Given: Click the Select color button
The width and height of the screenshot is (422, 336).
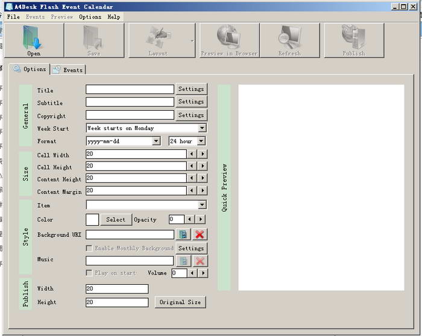Looking at the screenshot, I should click(x=116, y=220).
